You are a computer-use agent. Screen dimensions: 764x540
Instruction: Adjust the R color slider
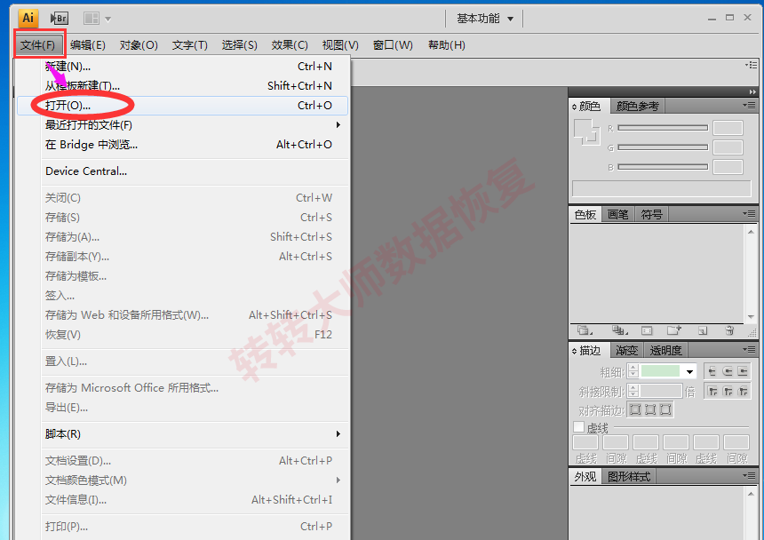[x=663, y=128]
